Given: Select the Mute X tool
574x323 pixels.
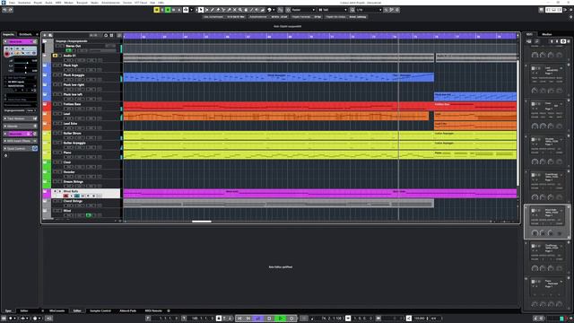Looking at the screenshot, I should pyautogui.click(x=235, y=10).
